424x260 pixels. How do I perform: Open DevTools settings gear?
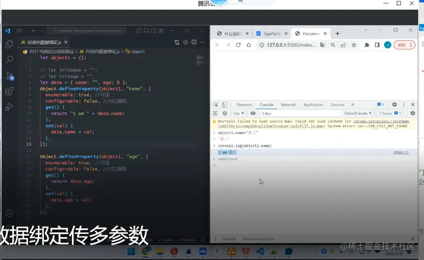pyautogui.click(x=395, y=105)
